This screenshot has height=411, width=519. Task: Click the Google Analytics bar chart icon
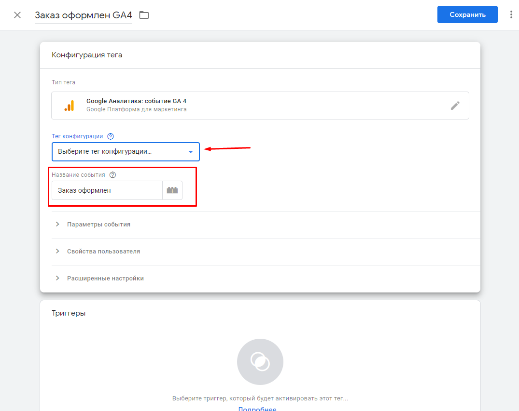click(x=69, y=106)
